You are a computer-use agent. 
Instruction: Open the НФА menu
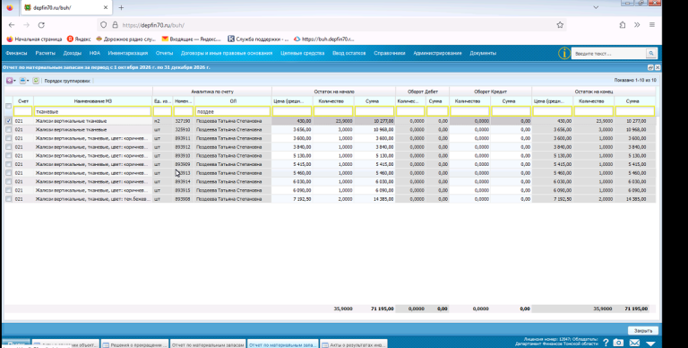[95, 53]
